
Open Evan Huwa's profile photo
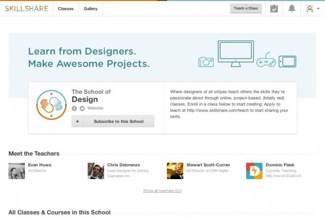click(17, 171)
